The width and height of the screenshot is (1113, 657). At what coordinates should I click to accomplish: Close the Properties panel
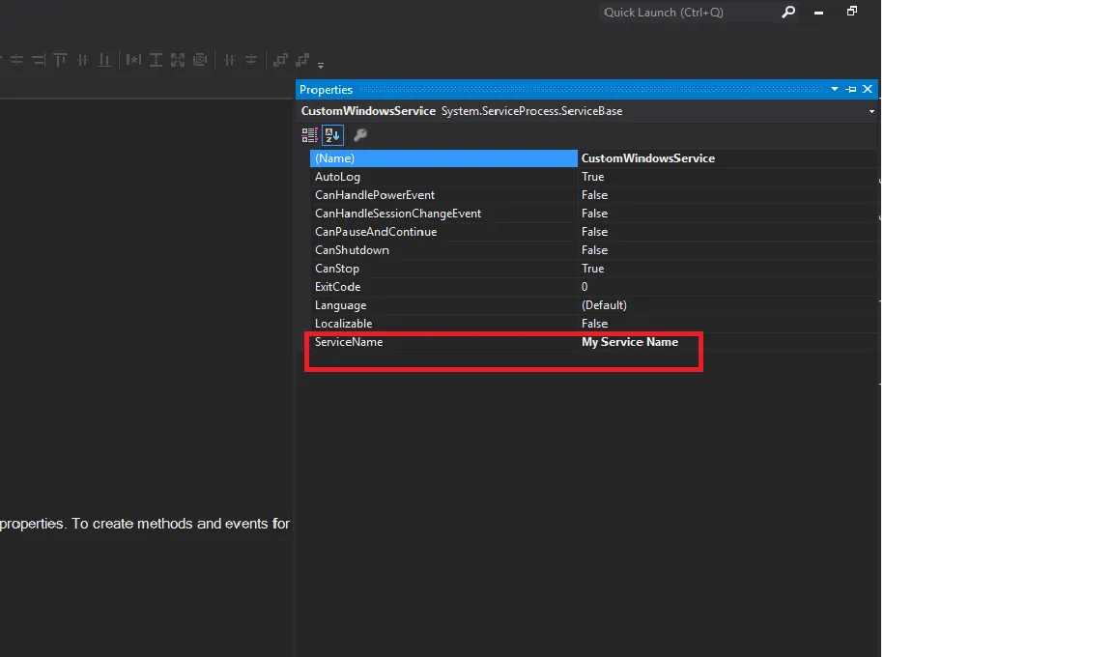tap(868, 90)
